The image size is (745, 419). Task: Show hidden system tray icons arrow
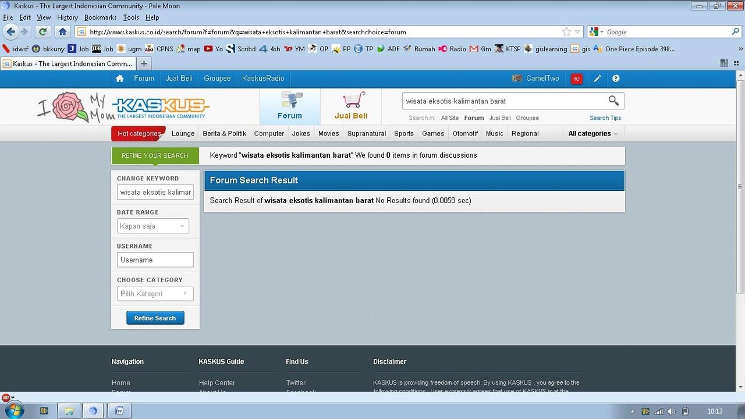tap(633, 411)
